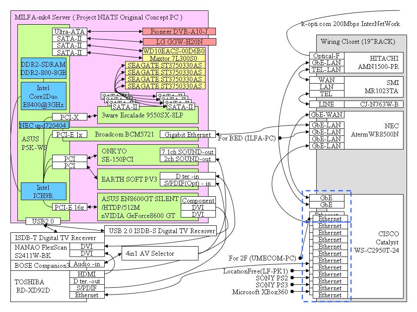
Task: Select the SMI unit's "TEL" port
Action: [x=327, y=94]
